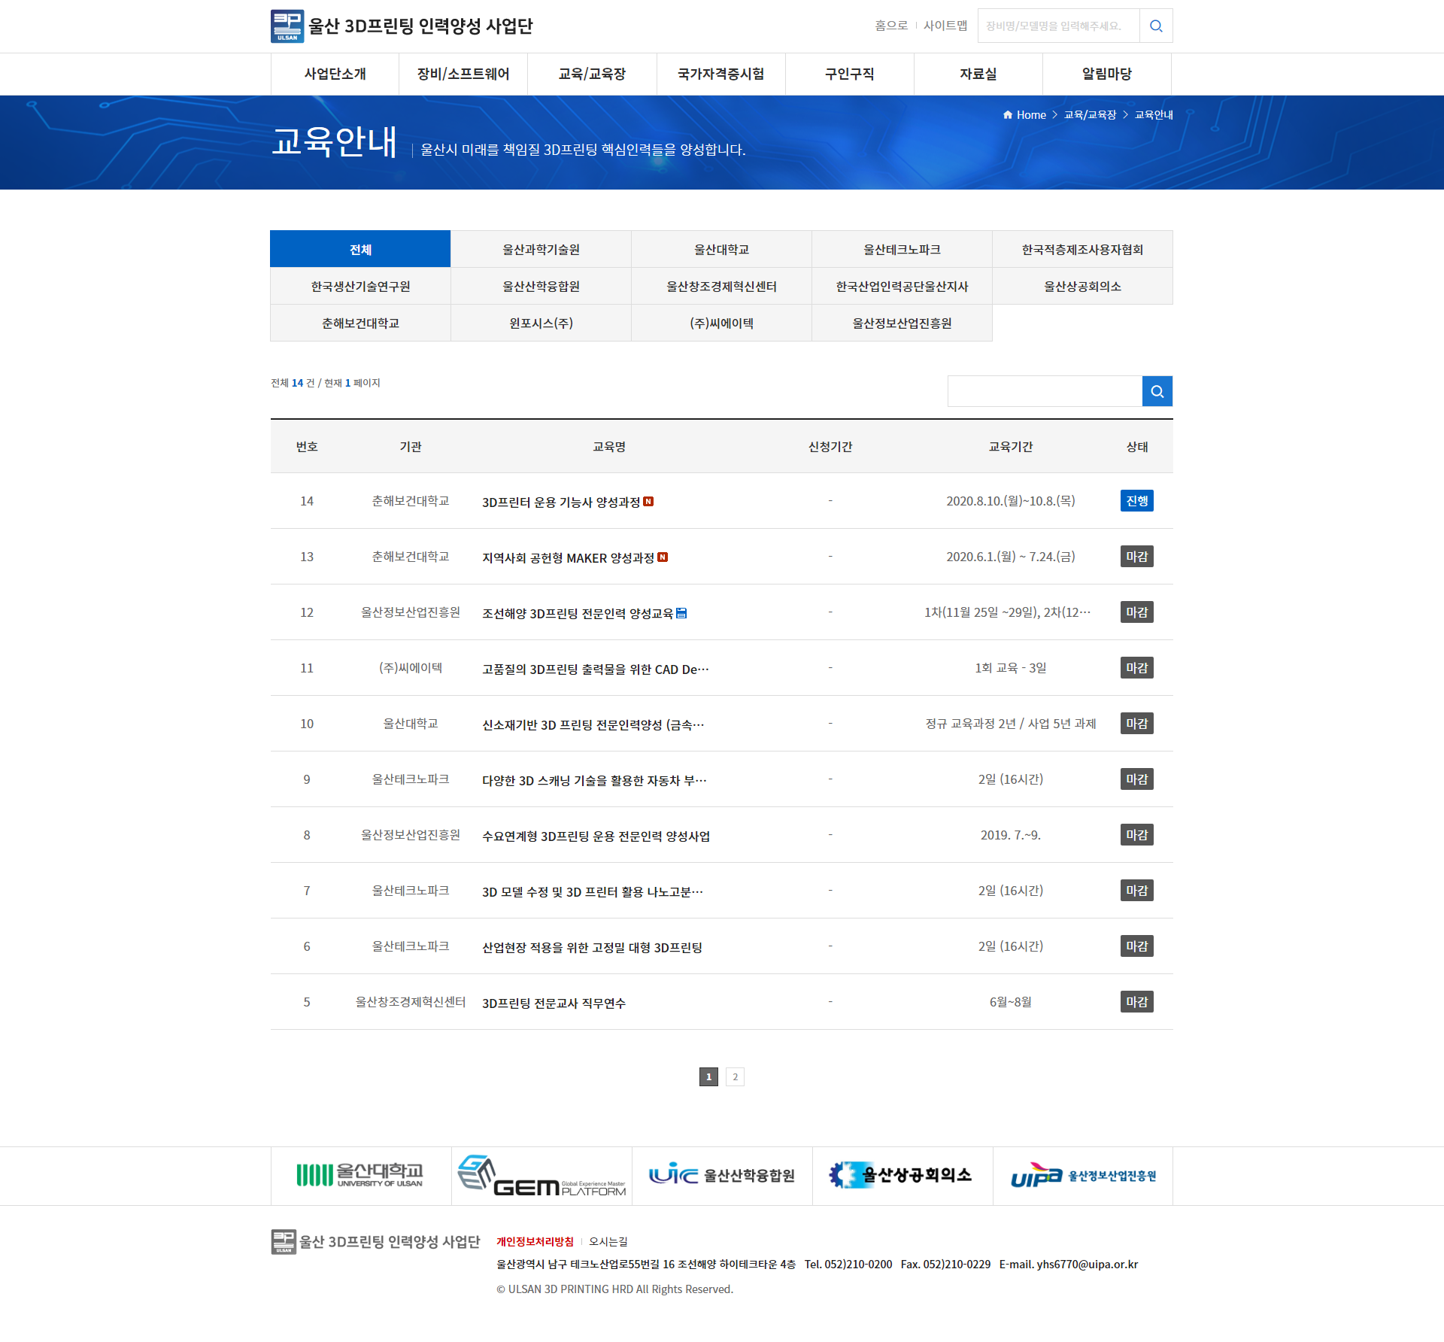
Task: Open UIC 울산산학융합원 logo banner
Action: [722, 1176]
